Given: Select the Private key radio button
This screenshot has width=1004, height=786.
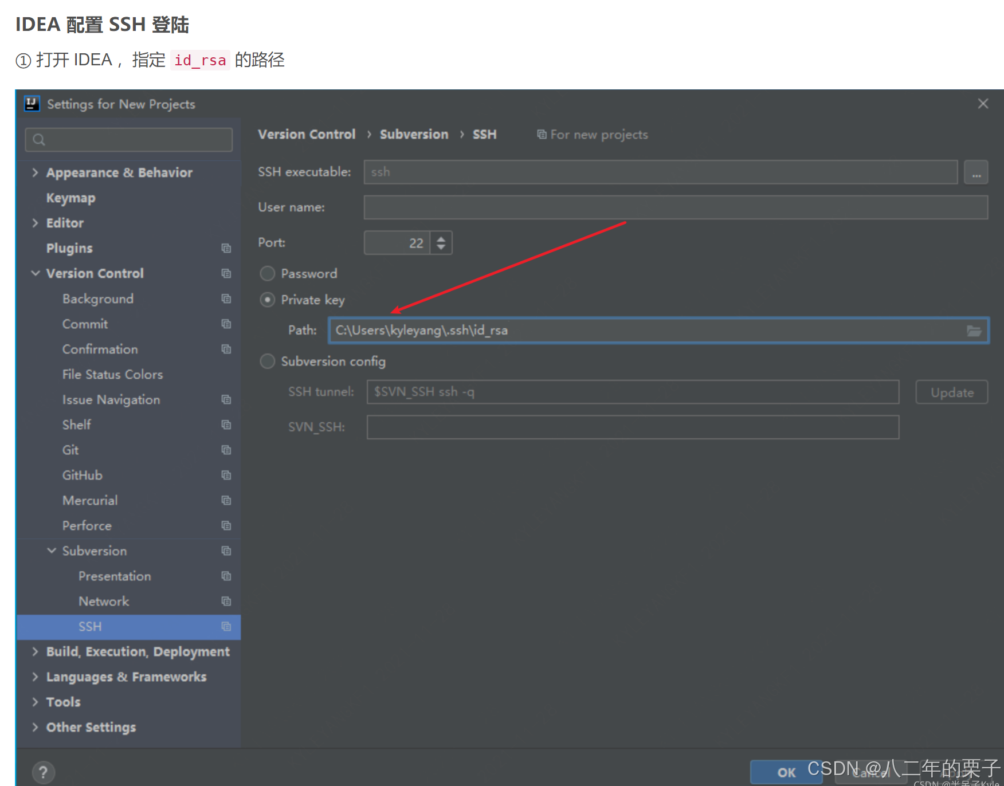Looking at the screenshot, I should tap(268, 300).
